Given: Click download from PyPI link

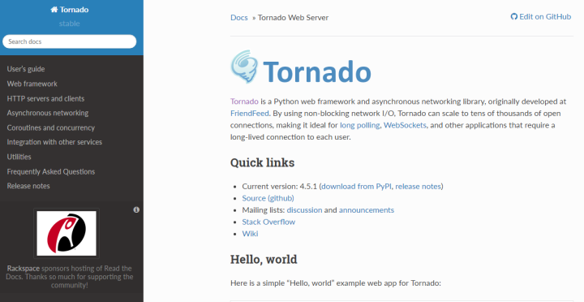Looking at the screenshot, I should click(x=356, y=187).
